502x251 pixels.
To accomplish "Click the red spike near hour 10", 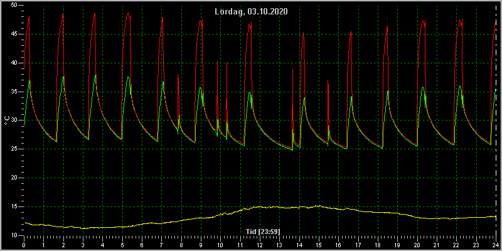I will click(x=218, y=61).
